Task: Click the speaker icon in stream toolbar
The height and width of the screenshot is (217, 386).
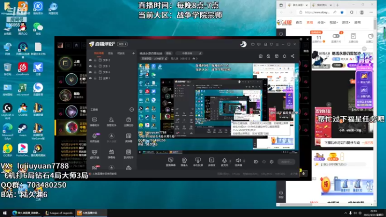Action: click(238, 161)
